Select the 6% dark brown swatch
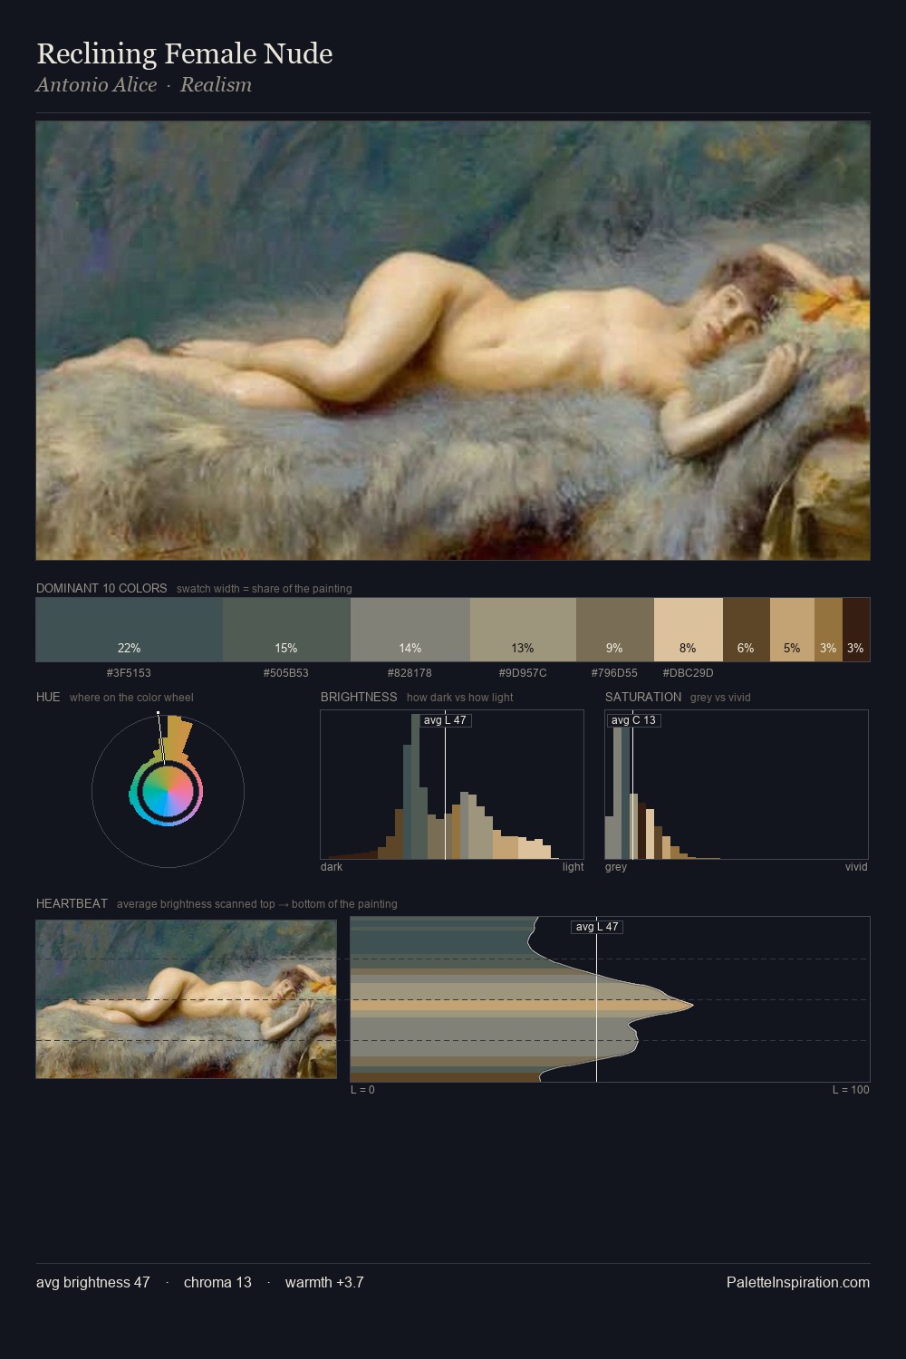 point(747,630)
